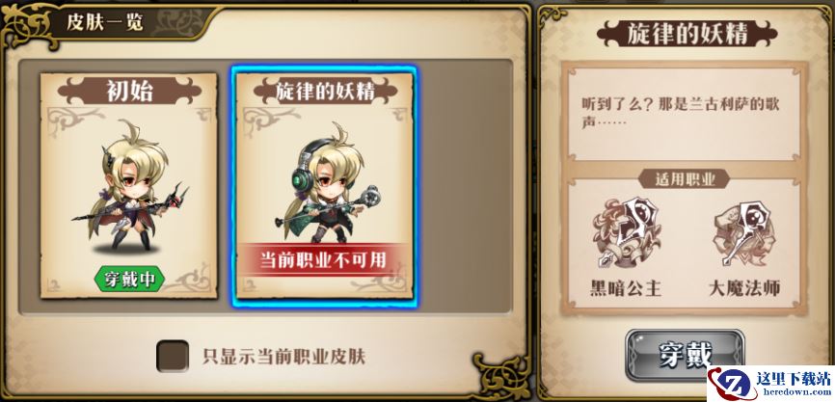Click the heredown site logo icon
Image resolution: width=835 pixels, height=402 pixels.
pos(729,383)
